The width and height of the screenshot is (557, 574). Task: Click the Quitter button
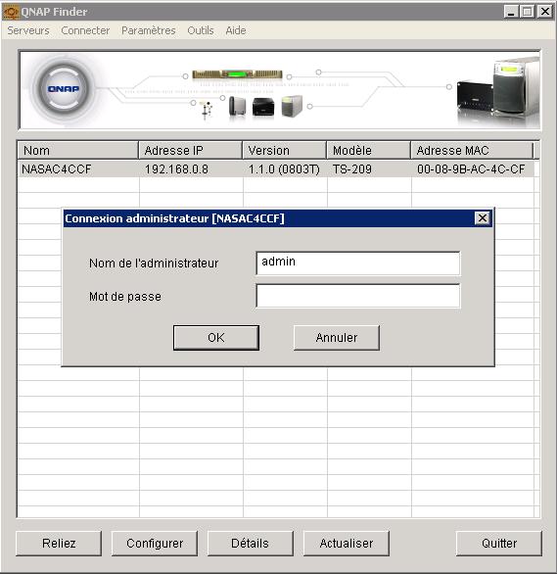[x=499, y=544]
